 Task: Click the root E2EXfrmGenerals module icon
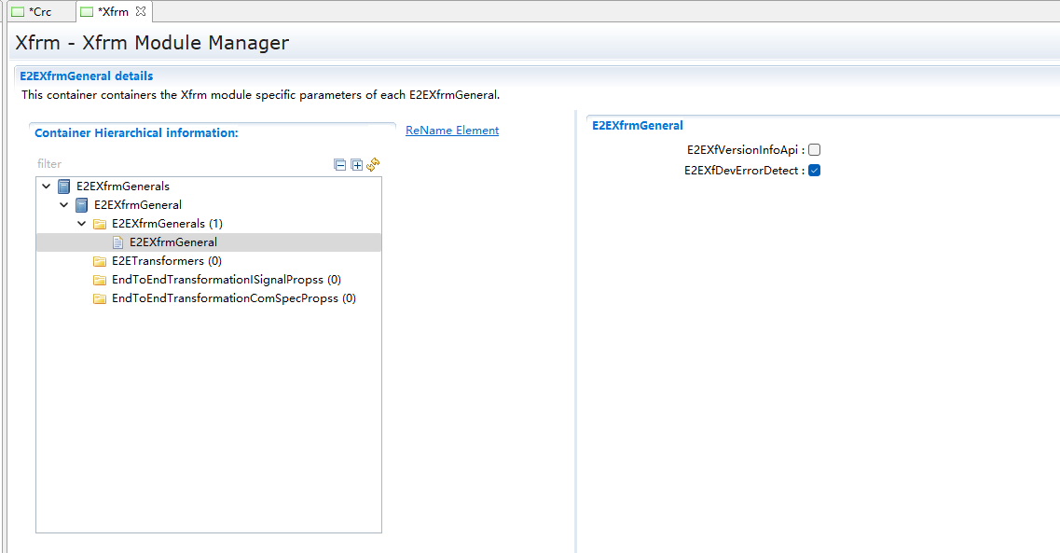(x=64, y=187)
